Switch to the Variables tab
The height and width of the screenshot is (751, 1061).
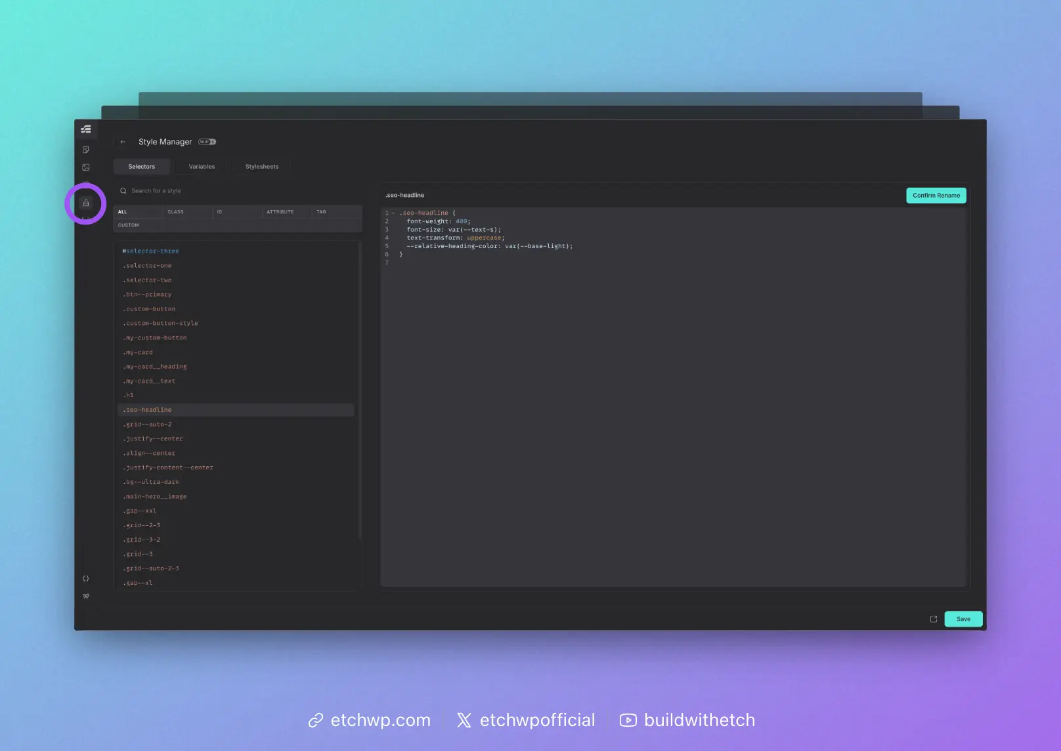pos(202,167)
